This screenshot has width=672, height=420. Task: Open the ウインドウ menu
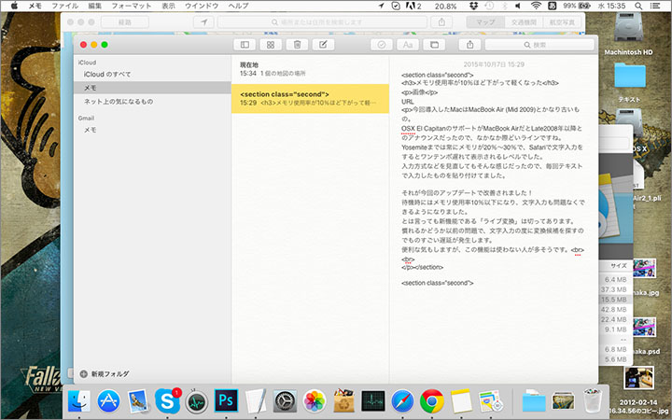202,6
